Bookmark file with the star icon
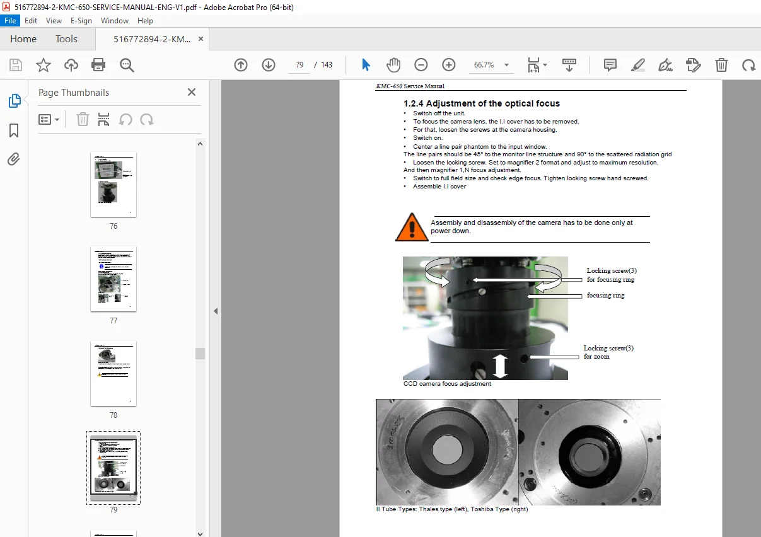The height and width of the screenshot is (537, 761). coord(44,65)
